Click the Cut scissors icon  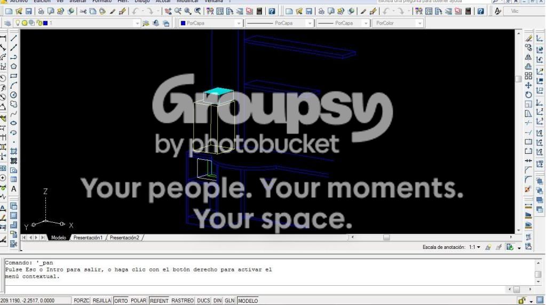click(83, 11)
